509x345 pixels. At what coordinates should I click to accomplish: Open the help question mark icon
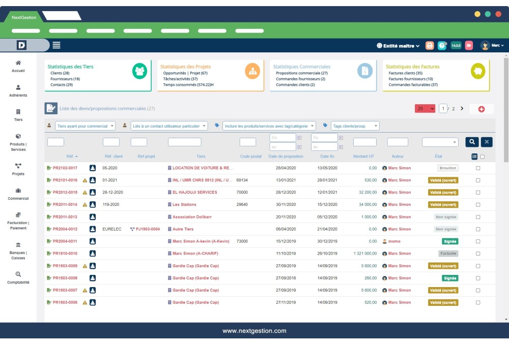(x=442, y=45)
